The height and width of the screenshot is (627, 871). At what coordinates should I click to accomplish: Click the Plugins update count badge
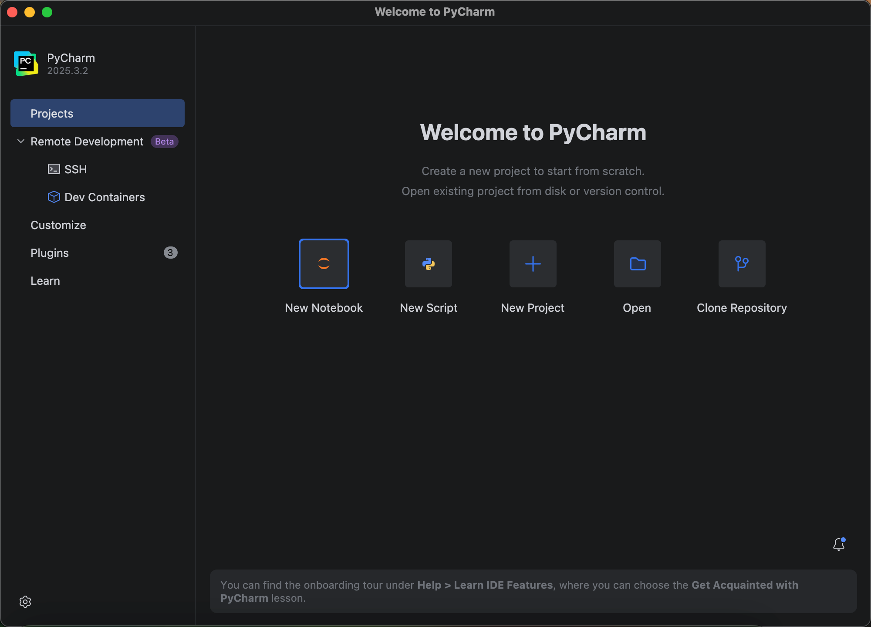point(170,253)
